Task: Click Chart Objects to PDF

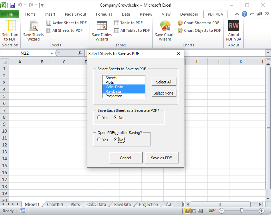Action: [199, 30]
